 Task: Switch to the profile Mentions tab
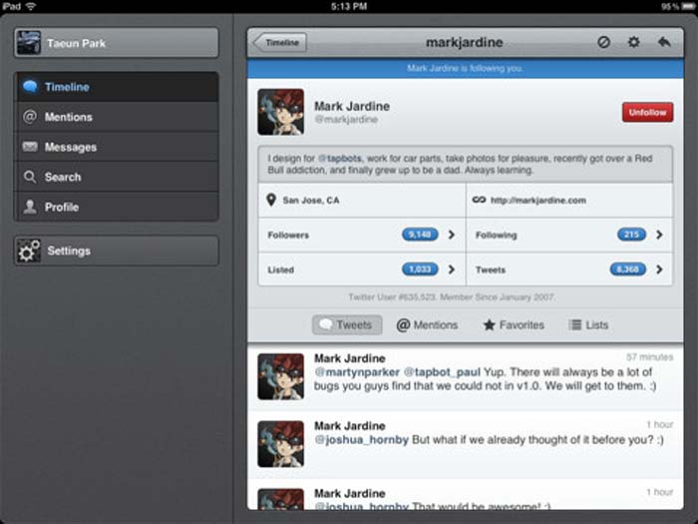[427, 324]
